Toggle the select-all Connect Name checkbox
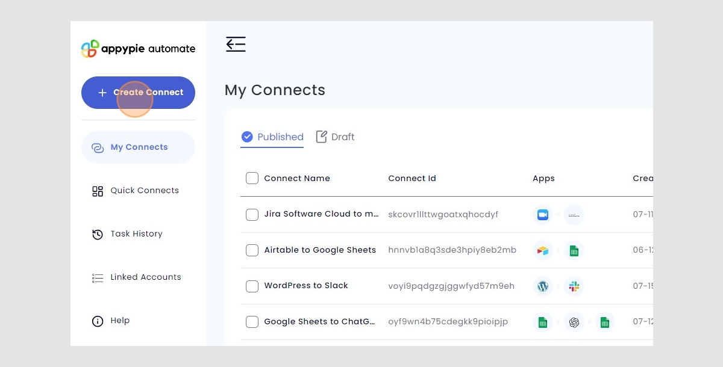 [252, 178]
